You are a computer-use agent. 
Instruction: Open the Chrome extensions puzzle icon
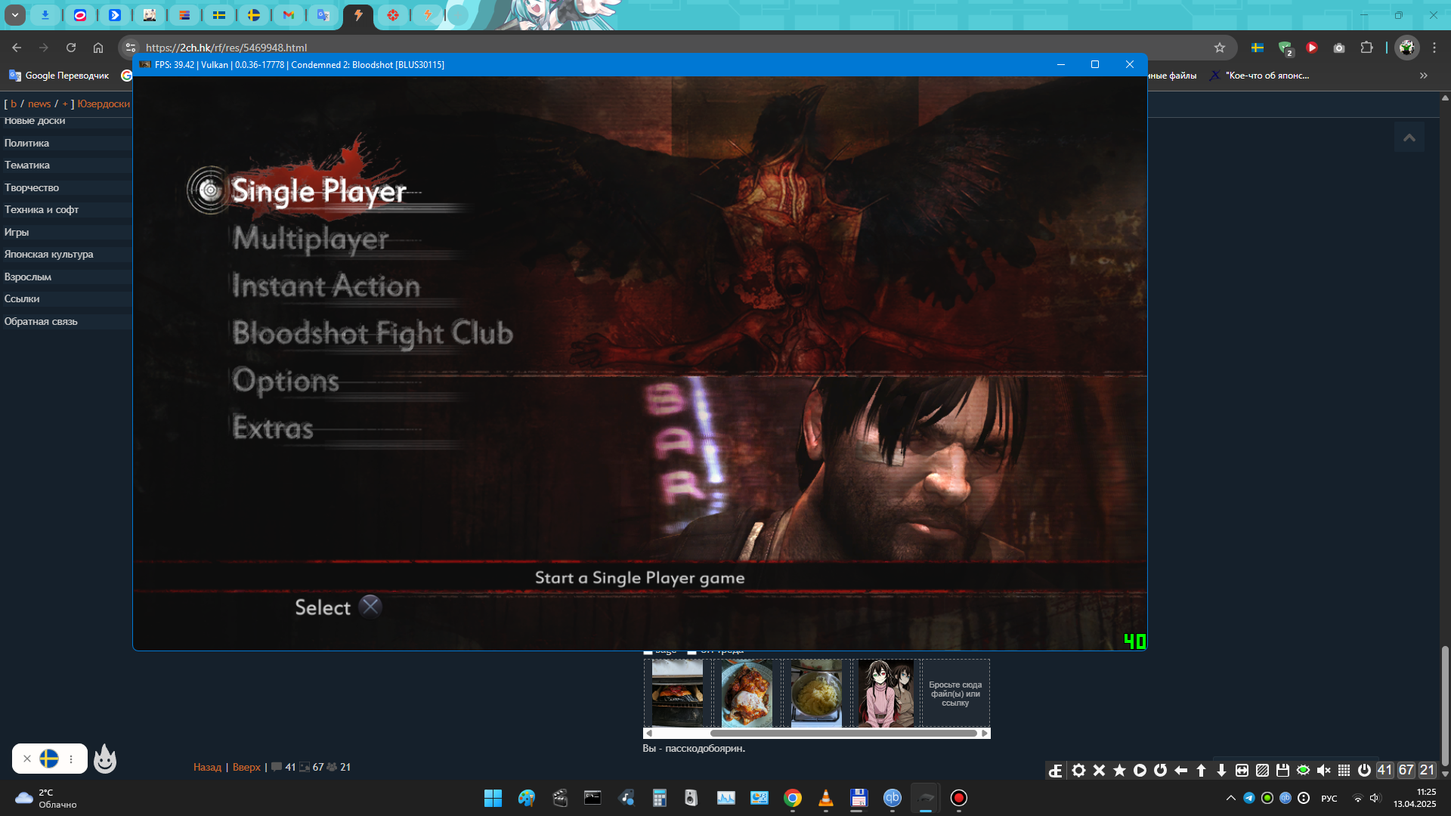click(1366, 48)
